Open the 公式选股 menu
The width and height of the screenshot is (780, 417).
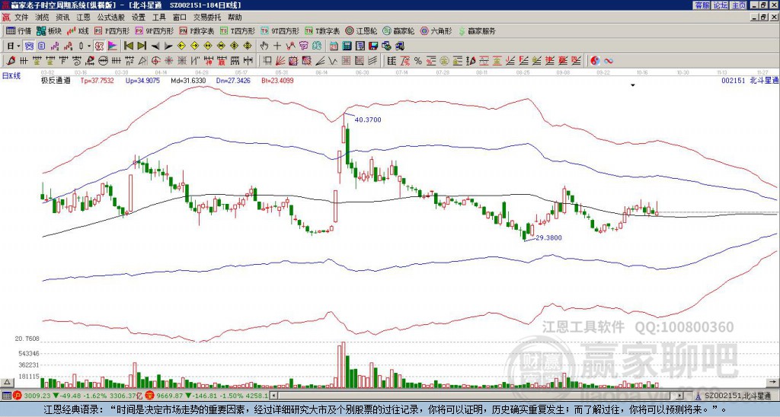click(x=111, y=18)
